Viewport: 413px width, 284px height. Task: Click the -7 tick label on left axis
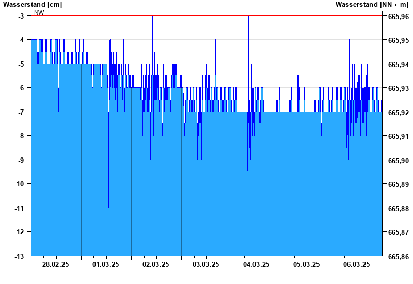coord(21,112)
